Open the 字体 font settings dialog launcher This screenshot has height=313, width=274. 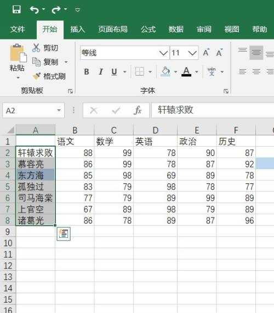[x=226, y=91]
